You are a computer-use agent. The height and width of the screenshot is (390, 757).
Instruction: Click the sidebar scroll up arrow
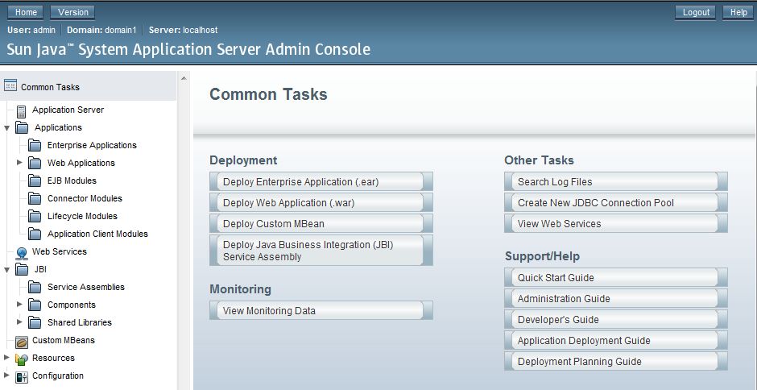click(x=184, y=78)
